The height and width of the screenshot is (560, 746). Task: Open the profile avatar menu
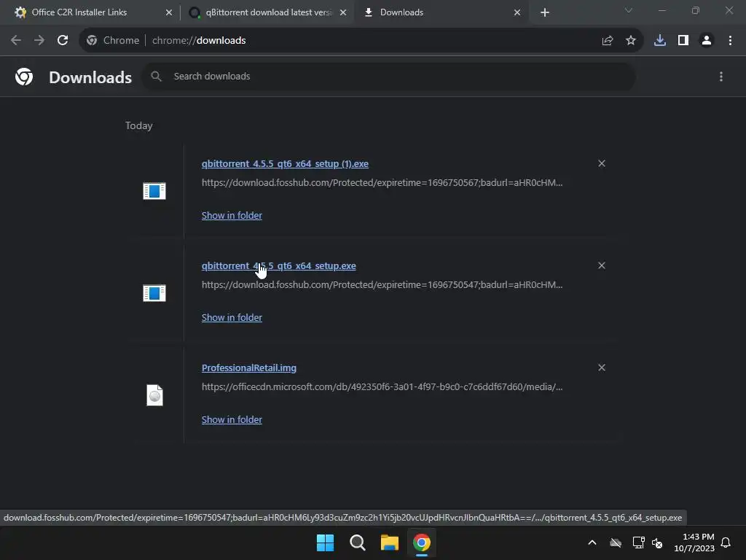point(707,41)
